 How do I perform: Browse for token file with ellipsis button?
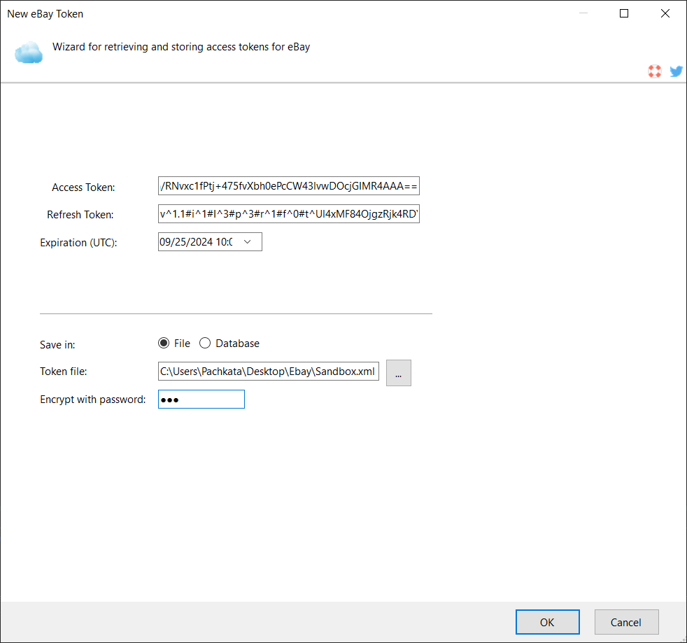click(398, 373)
